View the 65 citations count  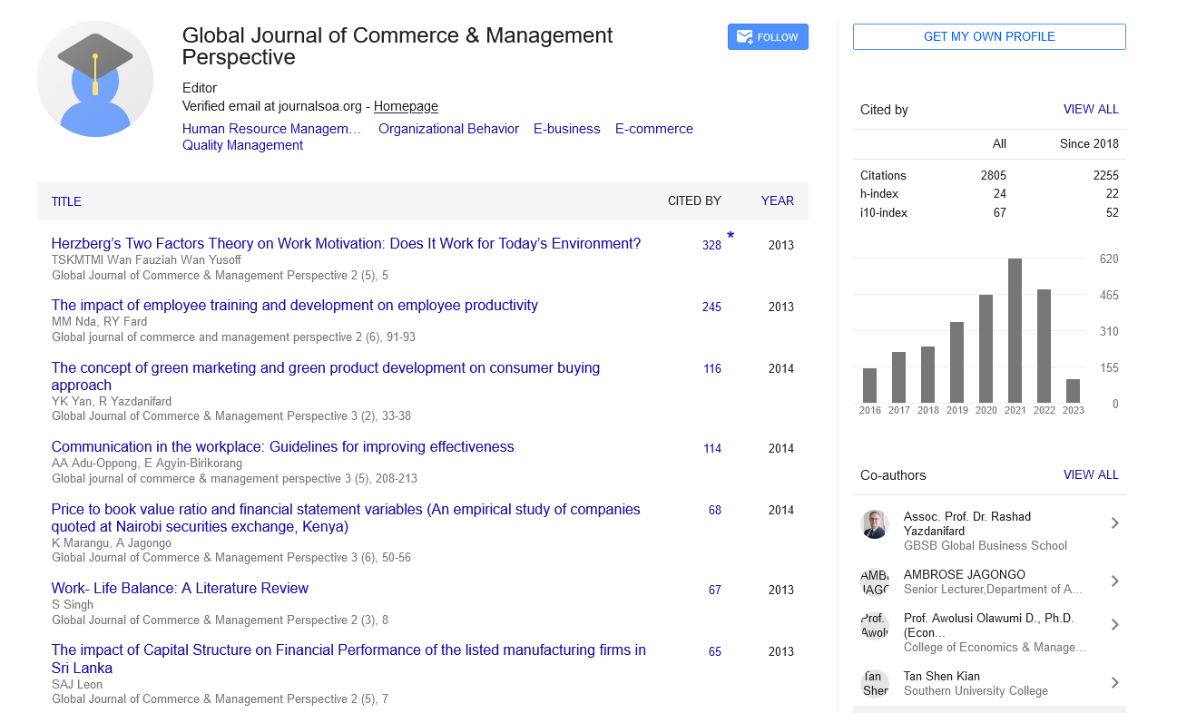click(715, 652)
